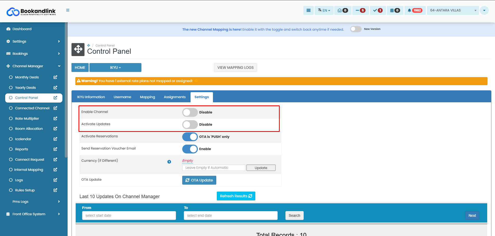
Task: Click the Bookandlink logo
Action: pos(31,11)
